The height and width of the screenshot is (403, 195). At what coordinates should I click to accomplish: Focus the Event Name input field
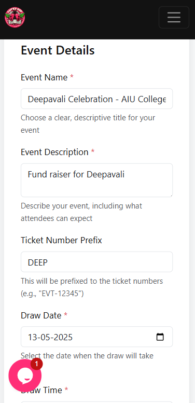point(96,99)
